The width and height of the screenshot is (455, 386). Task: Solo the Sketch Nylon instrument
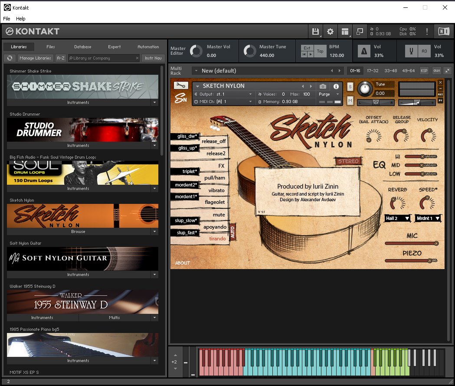tap(350, 87)
